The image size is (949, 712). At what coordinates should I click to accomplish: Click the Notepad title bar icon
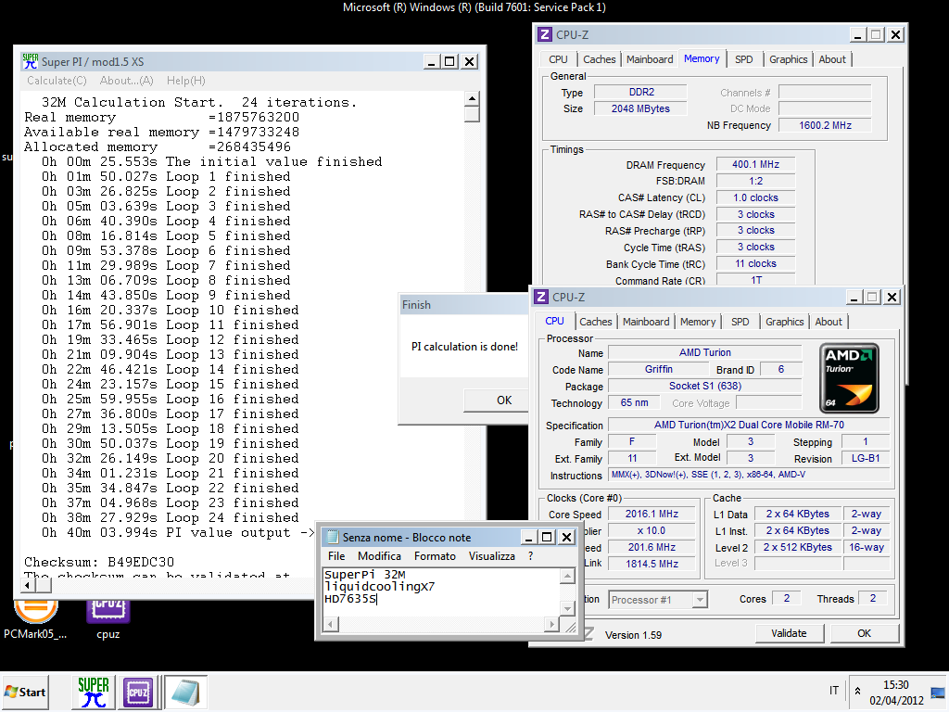click(333, 537)
